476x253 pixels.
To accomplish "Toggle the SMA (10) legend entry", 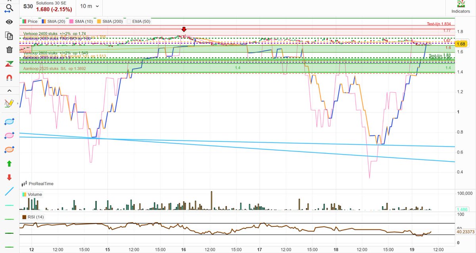I will pyautogui.click(x=81, y=21).
